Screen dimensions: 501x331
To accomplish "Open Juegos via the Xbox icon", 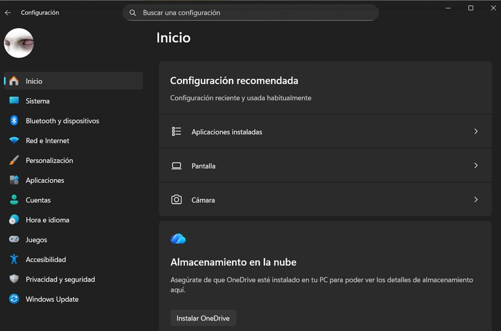I will pyautogui.click(x=15, y=239).
